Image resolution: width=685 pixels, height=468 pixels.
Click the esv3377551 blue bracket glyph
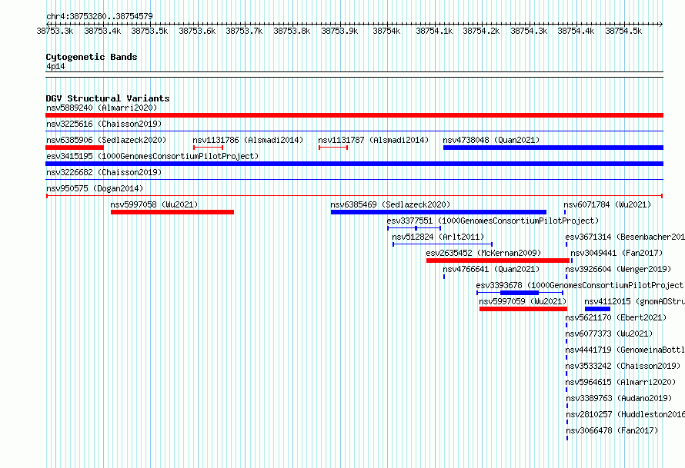[x=414, y=228]
